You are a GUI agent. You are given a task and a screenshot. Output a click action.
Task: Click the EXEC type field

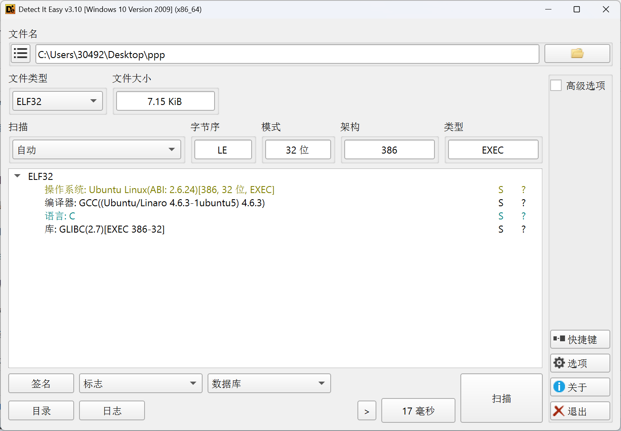pyautogui.click(x=493, y=150)
